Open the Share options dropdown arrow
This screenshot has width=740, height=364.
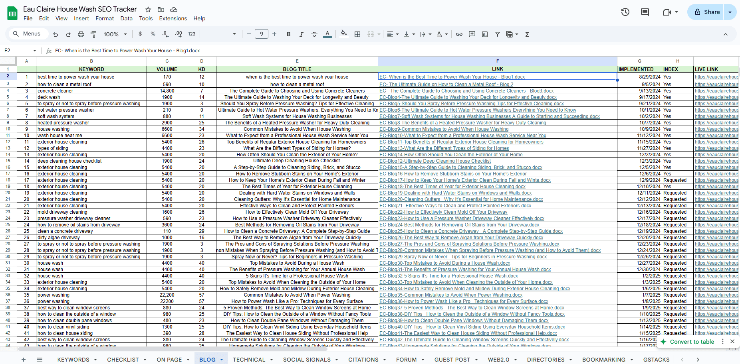730,12
